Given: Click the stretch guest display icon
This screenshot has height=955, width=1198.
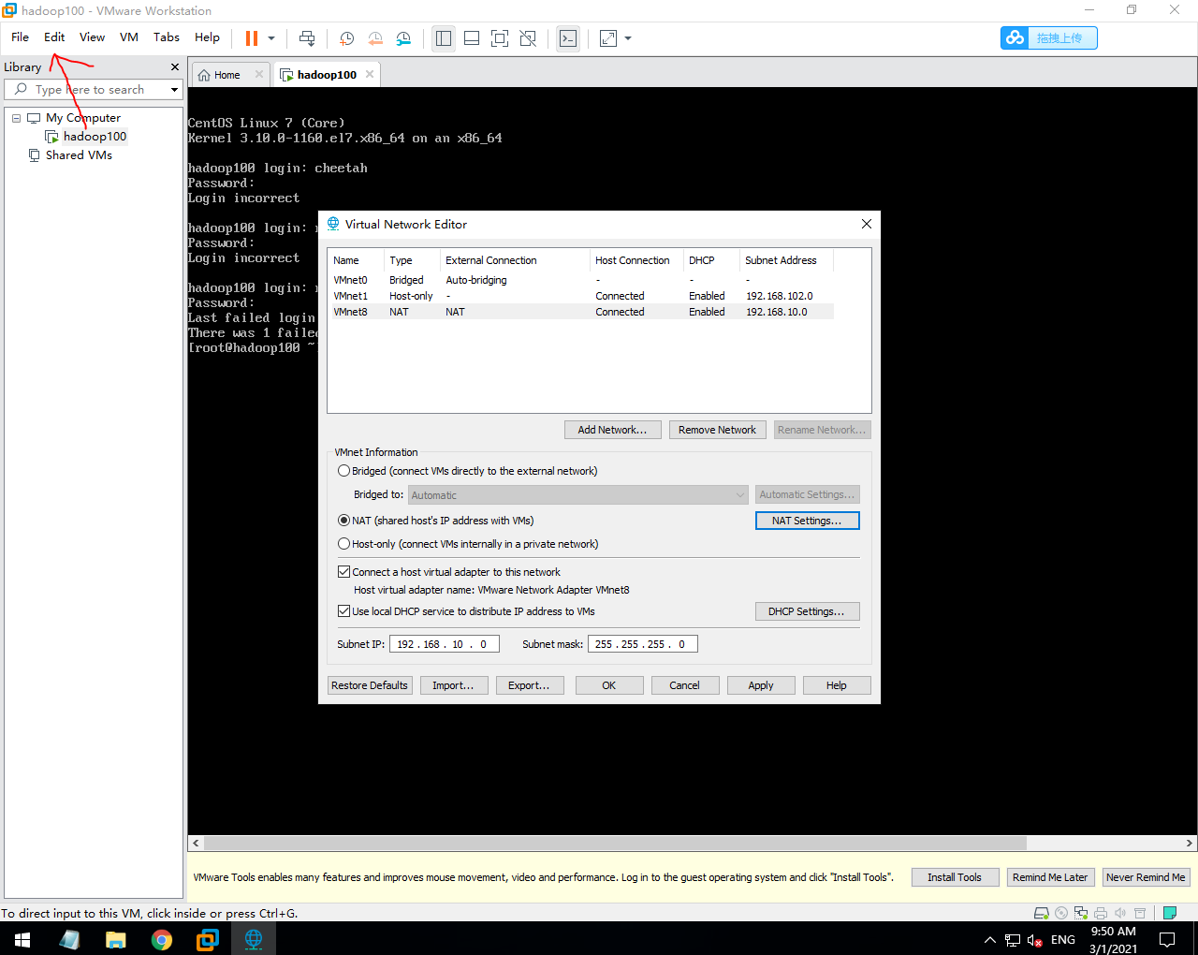Looking at the screenshot, I should [x=608, y=38].
